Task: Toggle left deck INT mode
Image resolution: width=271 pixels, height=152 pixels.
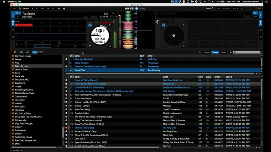Action: click(x=18, y=16)
